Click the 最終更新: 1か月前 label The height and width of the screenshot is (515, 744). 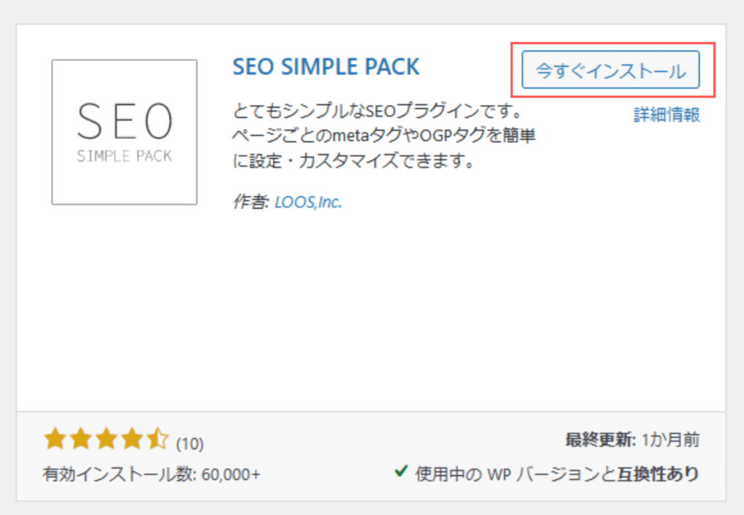(x=633, y=440)
